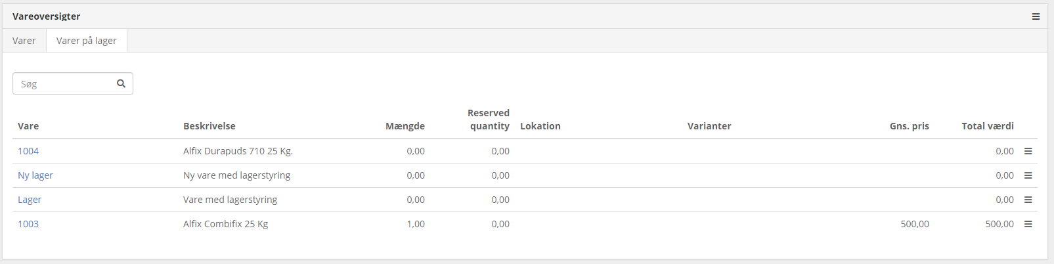Viewport: 1054px width, 264px height.
Task: Sort by the Vare column header
Action: (28, 126)
